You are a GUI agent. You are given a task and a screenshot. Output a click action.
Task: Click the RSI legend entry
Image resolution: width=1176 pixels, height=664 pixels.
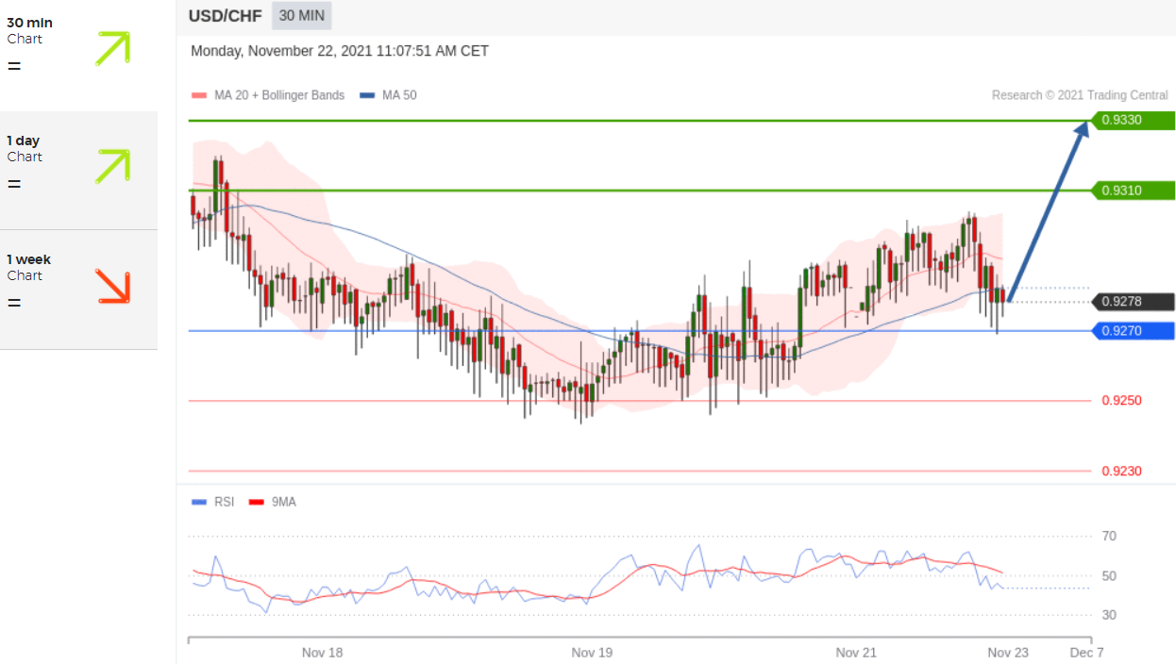212,502
